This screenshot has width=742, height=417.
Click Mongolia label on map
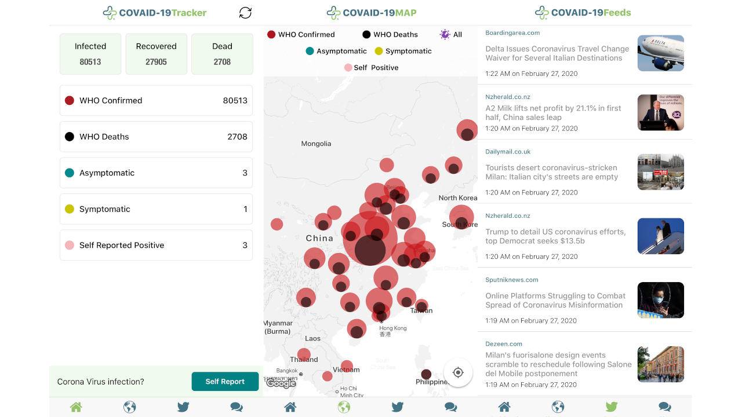pyautogui.click(x=316, y=144)
